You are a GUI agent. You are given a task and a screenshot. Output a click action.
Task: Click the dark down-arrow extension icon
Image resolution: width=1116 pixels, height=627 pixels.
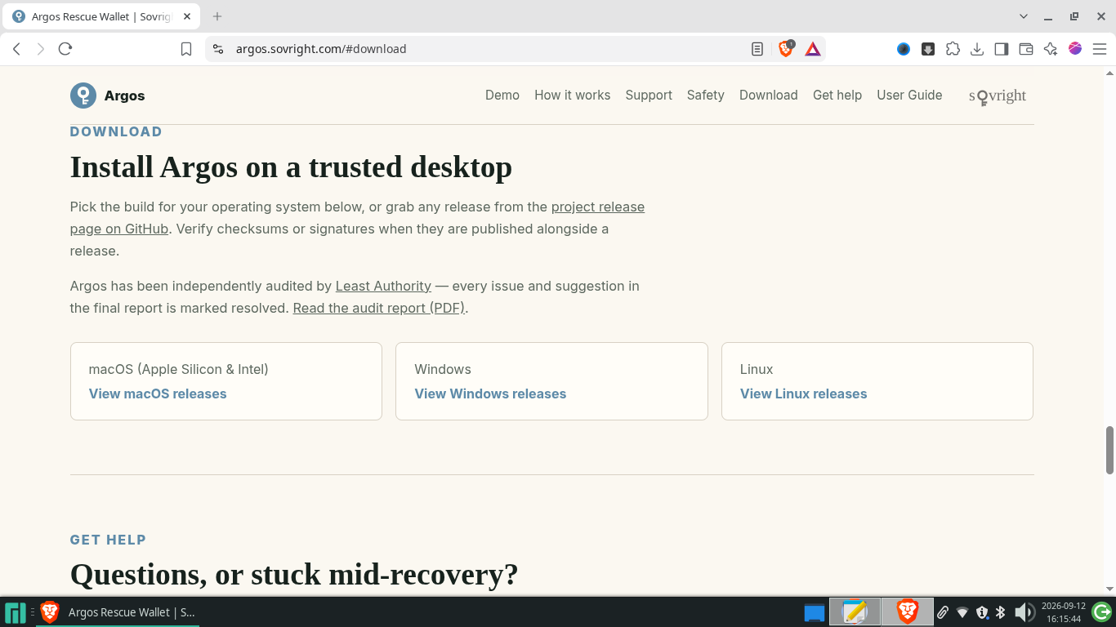click(928, 49)
